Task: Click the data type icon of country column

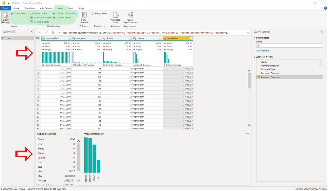Action: tap(134, 38)
